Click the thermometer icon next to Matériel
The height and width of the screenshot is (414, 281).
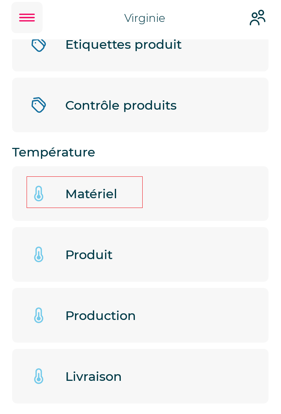(x=39, y=194)
